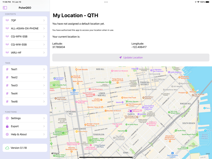Select the 7QP contest
The image size is (212, 159).
click(x=25, y=20)
